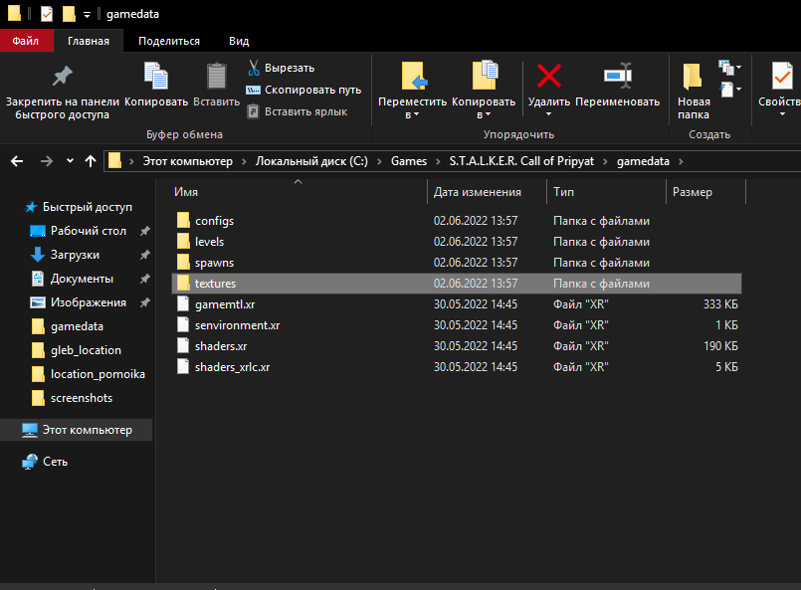Viewport: 801px width, 590px height.
Task: Expand recent locations chevron in navigation bar
Action: point(70,161)
